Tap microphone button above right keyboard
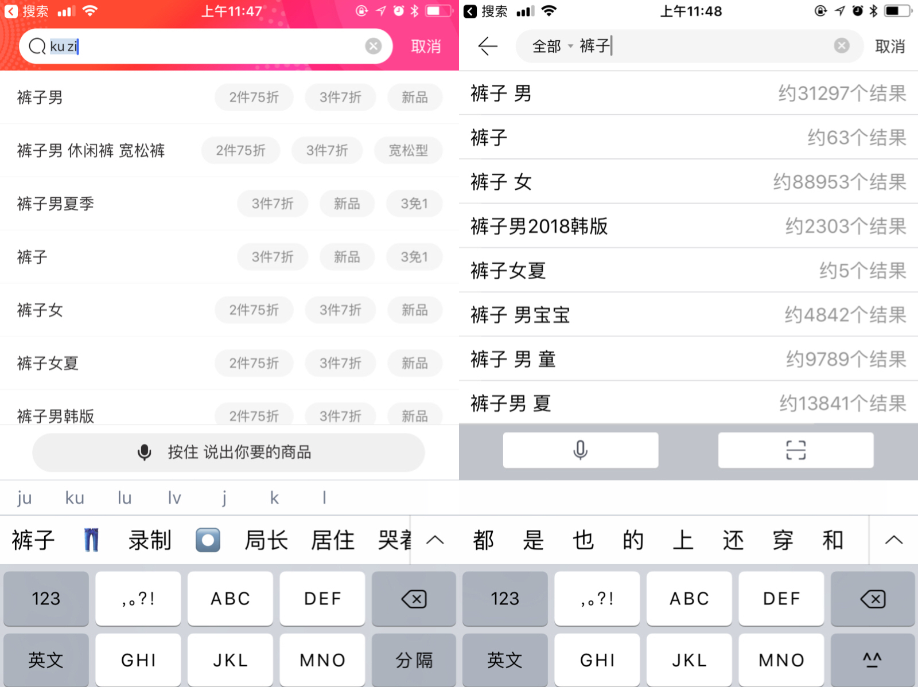The width and height of the screenshot is (918, 687). click(x=581, y=450)
